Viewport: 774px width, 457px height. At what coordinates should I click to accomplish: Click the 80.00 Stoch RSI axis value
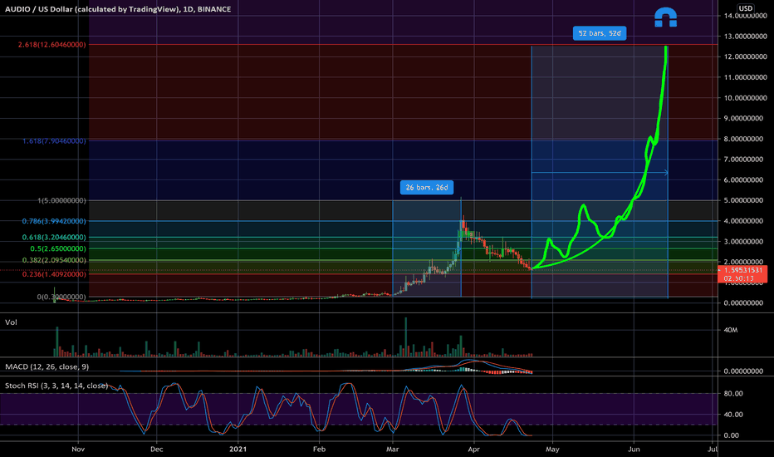pyautogui.click(x=733, y=394)
